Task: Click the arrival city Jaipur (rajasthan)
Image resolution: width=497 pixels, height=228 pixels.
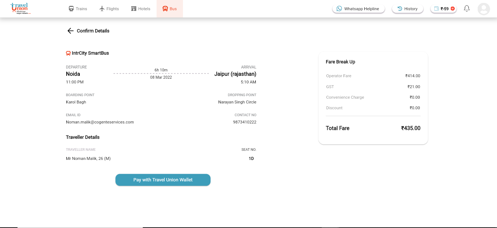Action: 235,74
